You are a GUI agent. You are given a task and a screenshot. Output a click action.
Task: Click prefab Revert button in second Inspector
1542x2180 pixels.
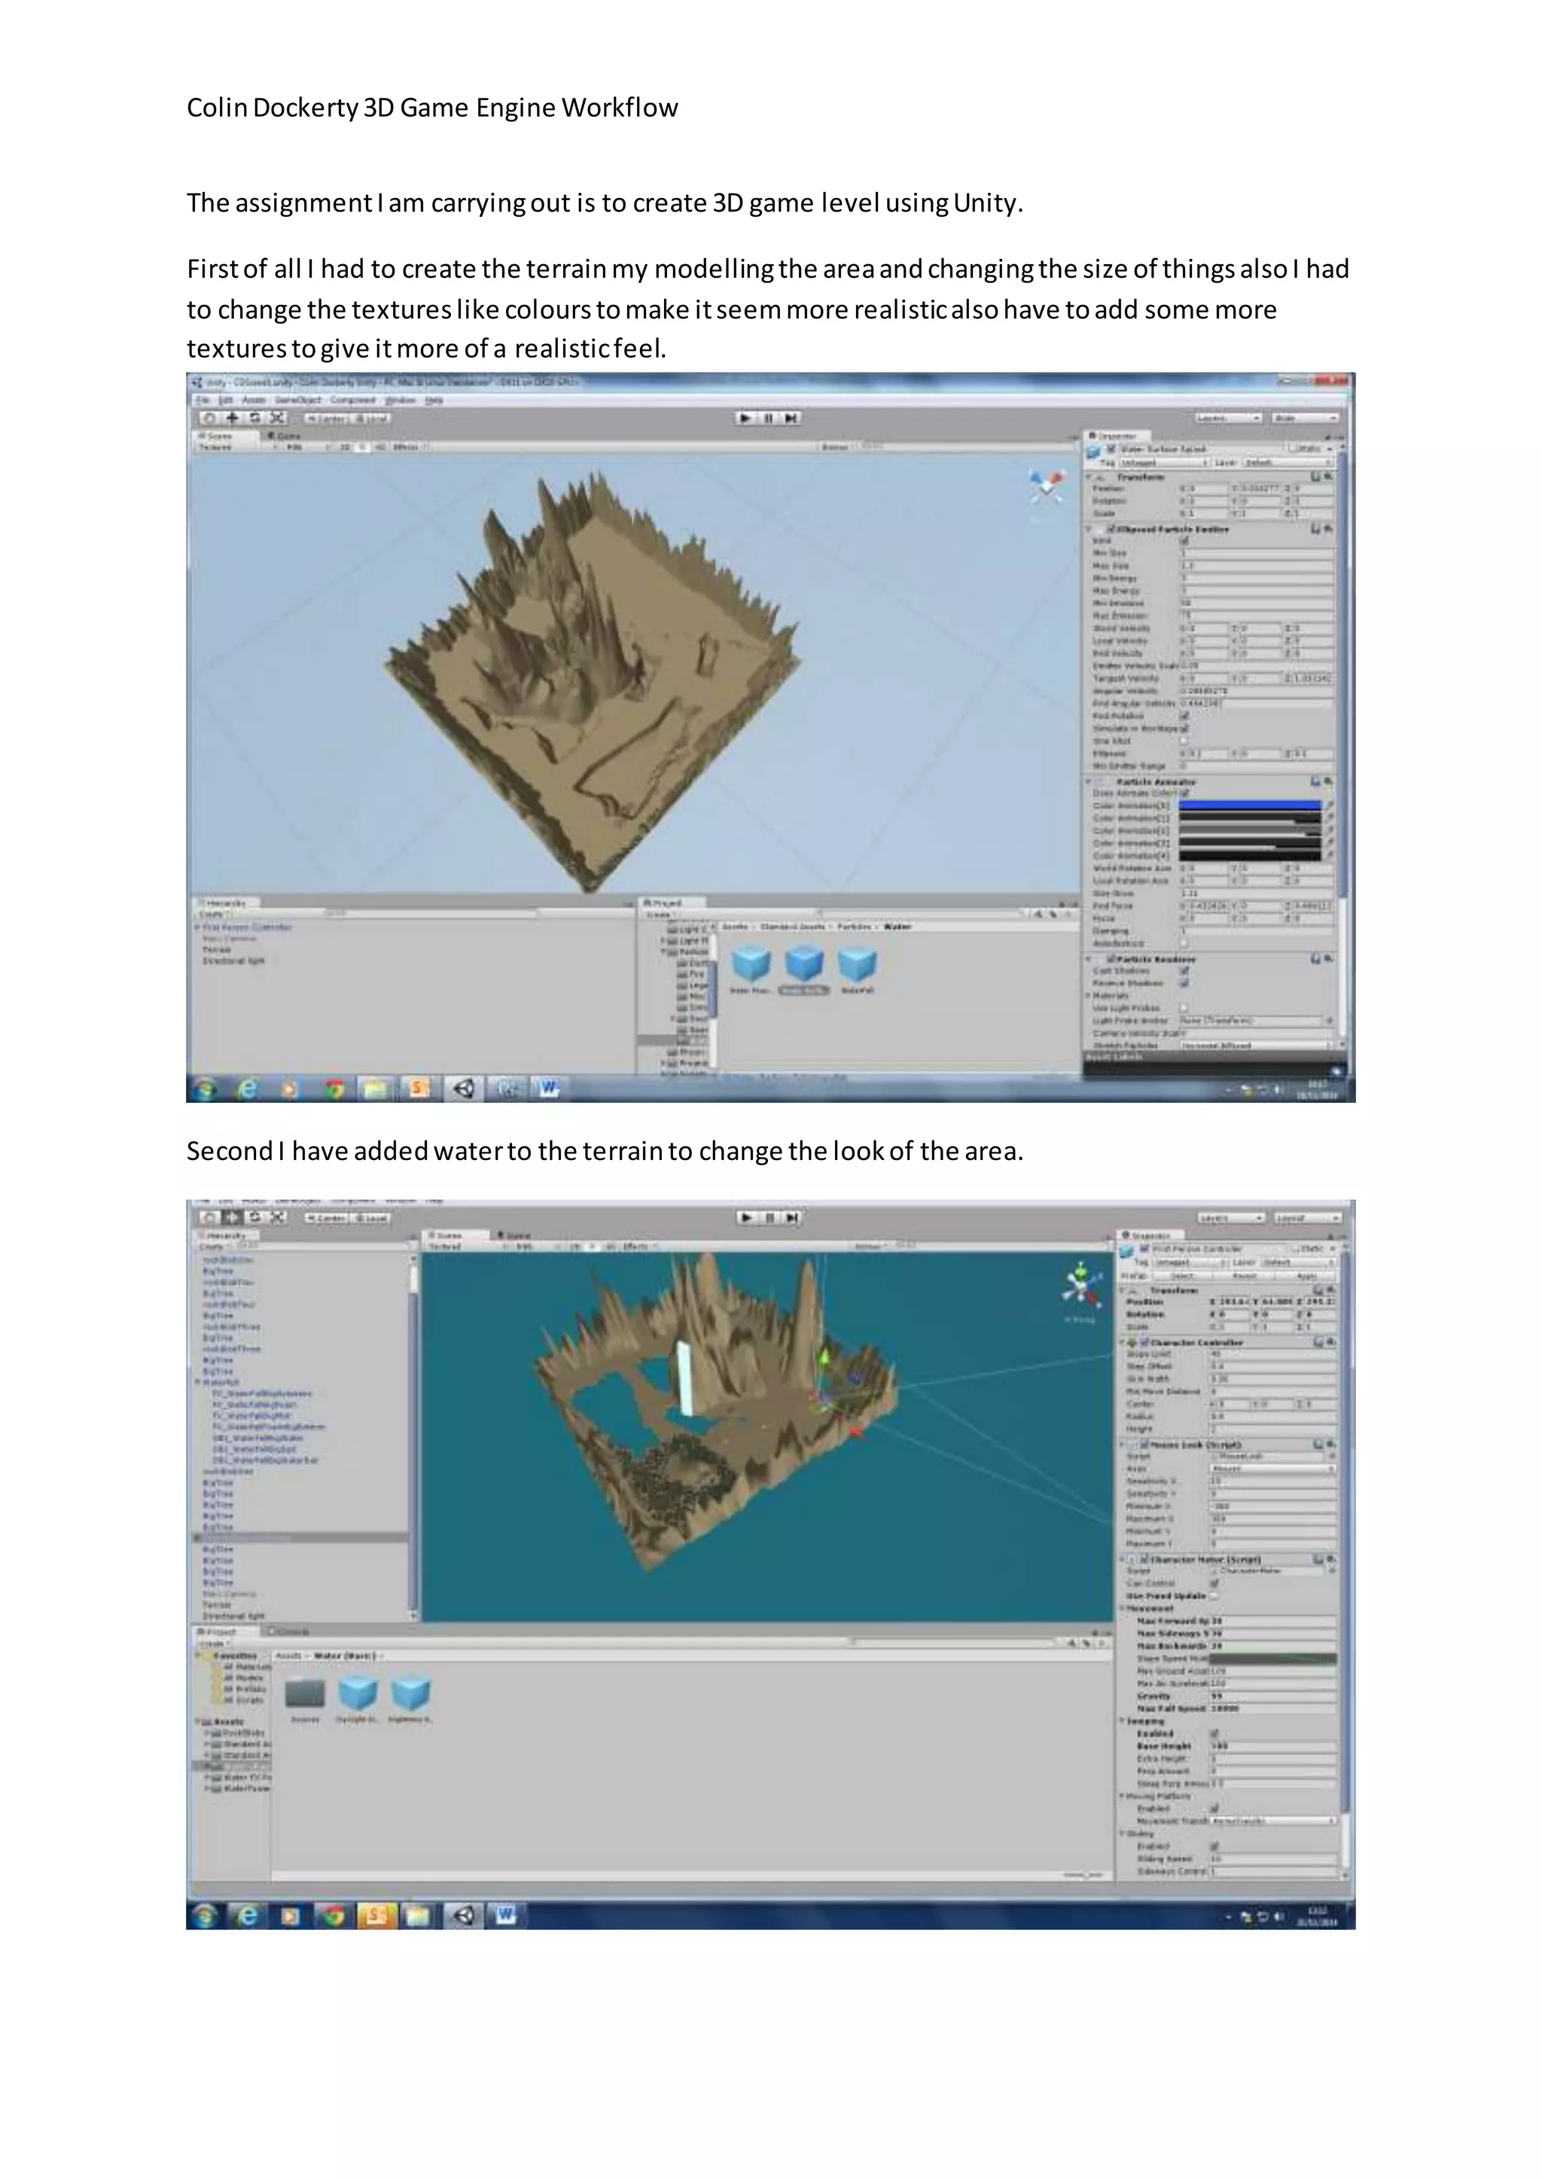[1245, 1276]
